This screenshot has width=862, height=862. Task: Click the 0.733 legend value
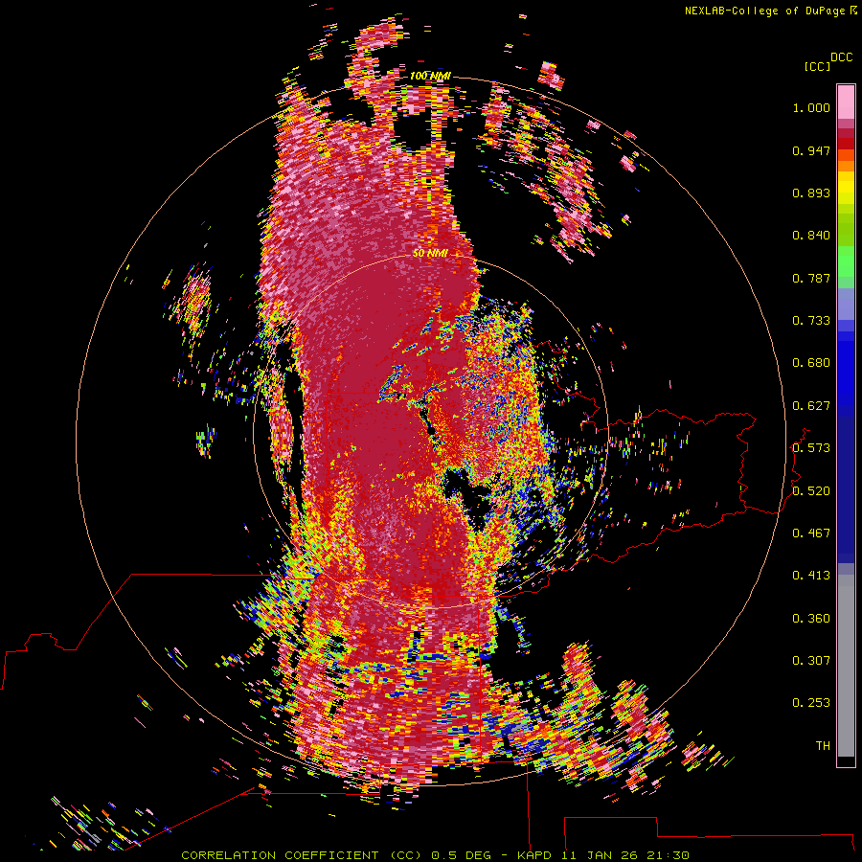click(x=811, y=321)
